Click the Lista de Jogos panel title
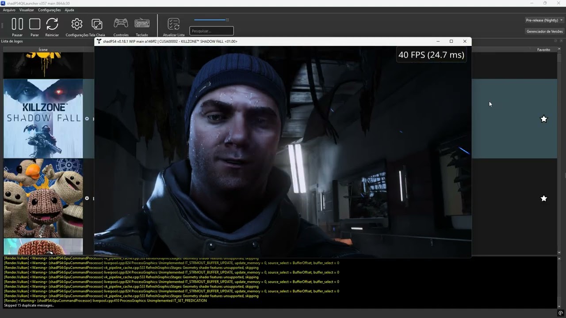Image resolution: width=566 pixels, height=318 pixels. [x=12, y=41]
